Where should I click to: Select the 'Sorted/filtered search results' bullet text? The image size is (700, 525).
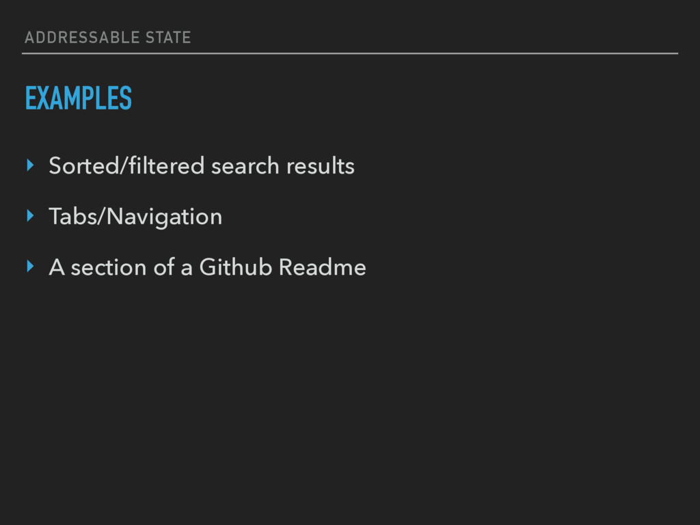coord(202,165)
